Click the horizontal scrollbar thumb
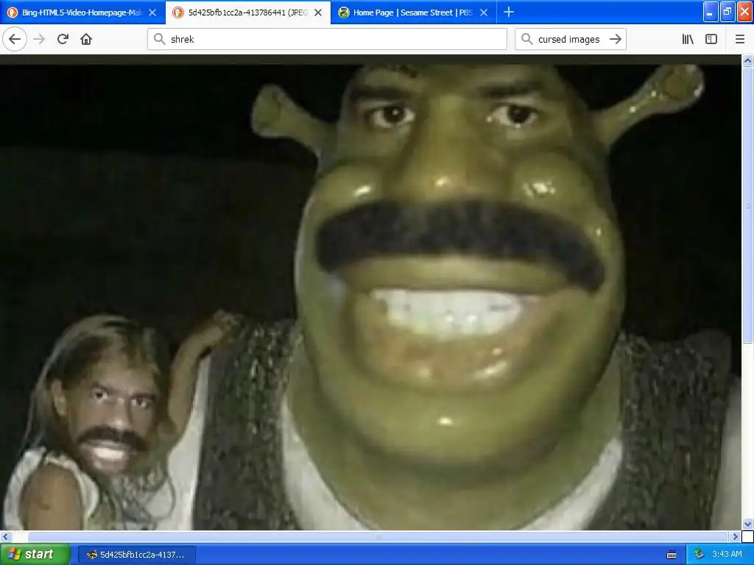 click(x=378, y=536)
